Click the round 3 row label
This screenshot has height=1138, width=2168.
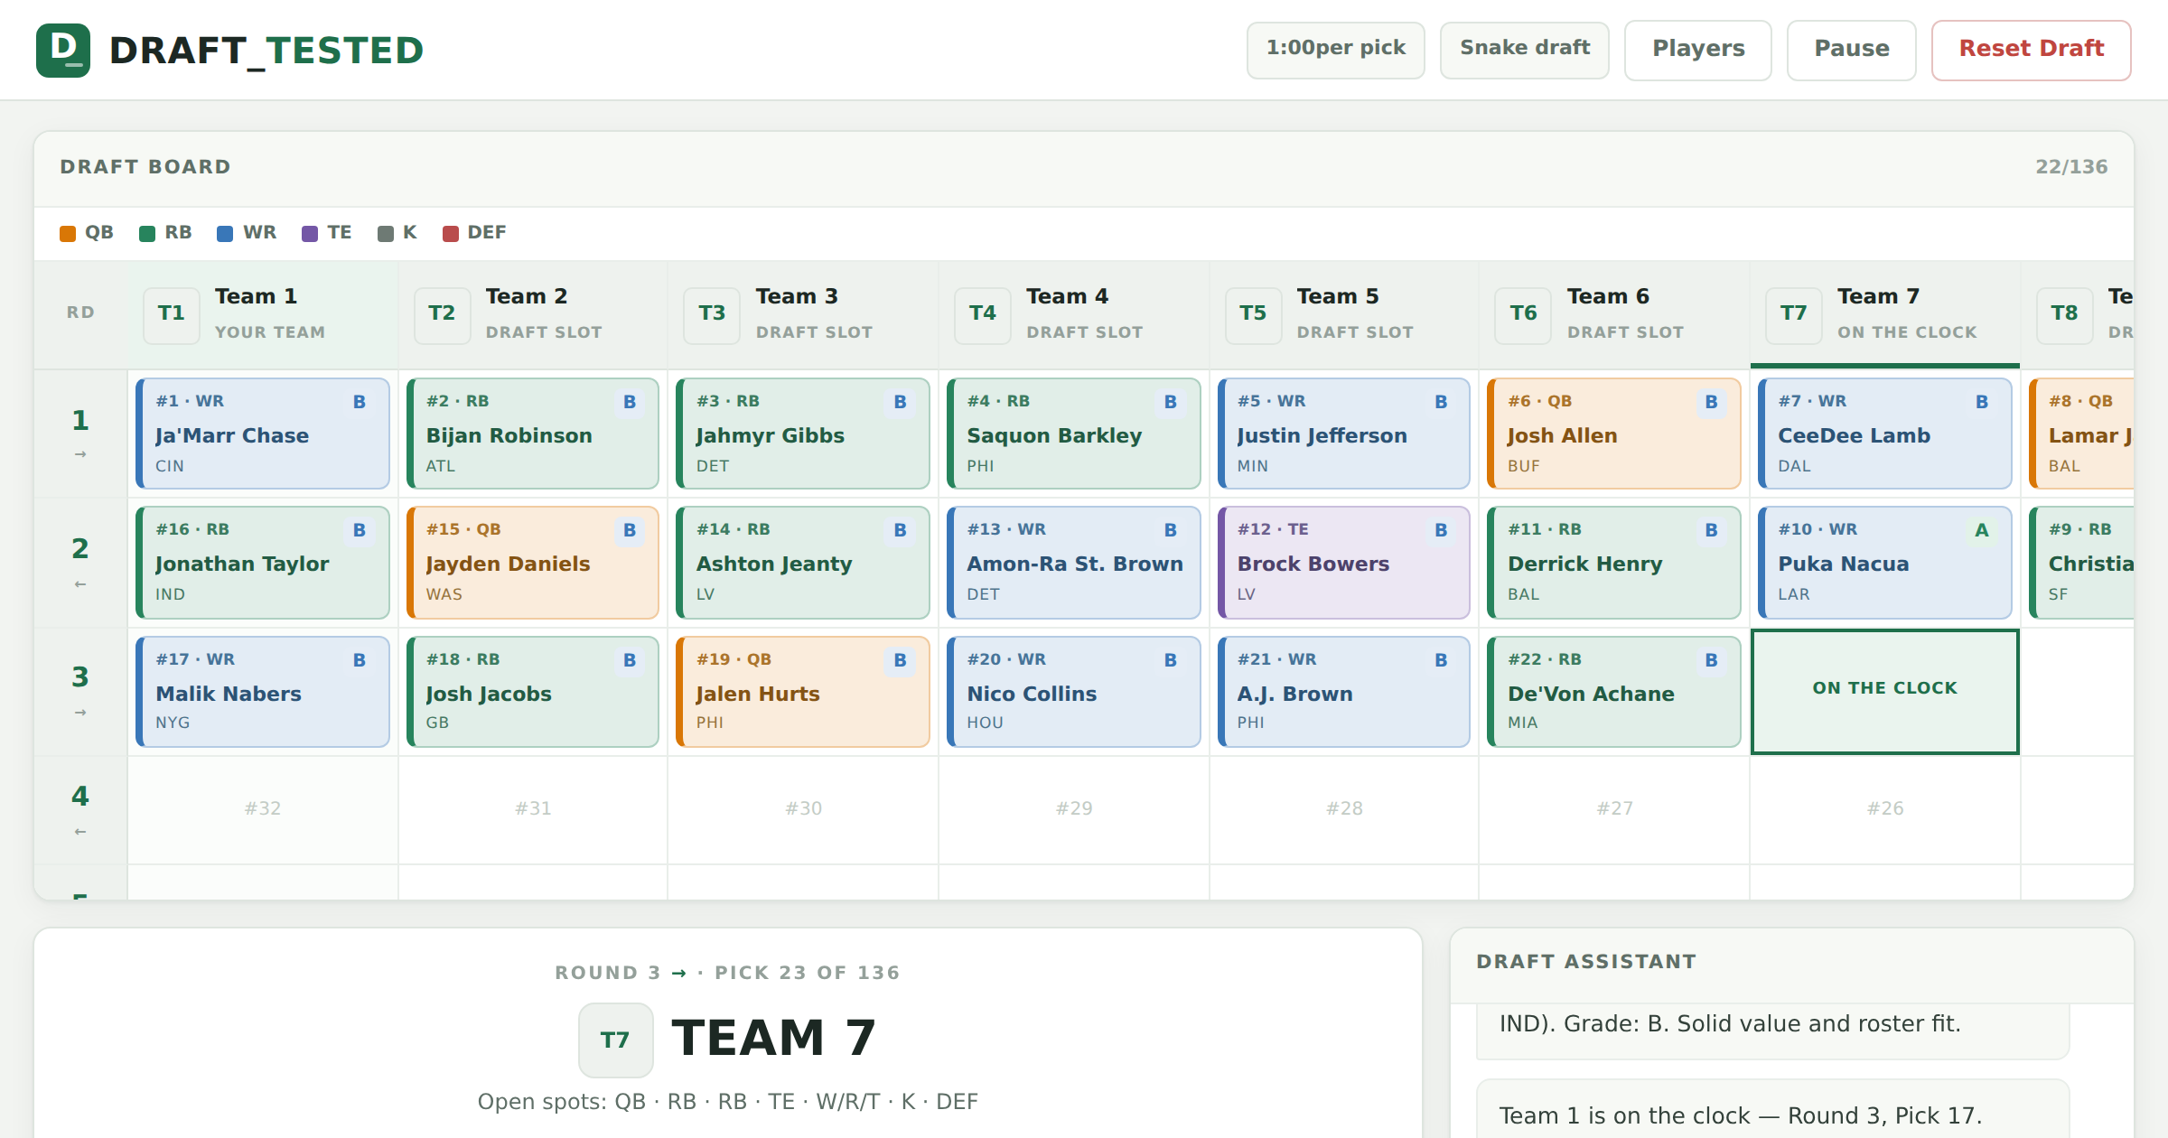pyautogui.click(x=80, y=691)
